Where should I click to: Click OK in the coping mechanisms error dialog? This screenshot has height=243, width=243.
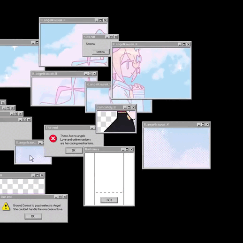tap(74, 151)
